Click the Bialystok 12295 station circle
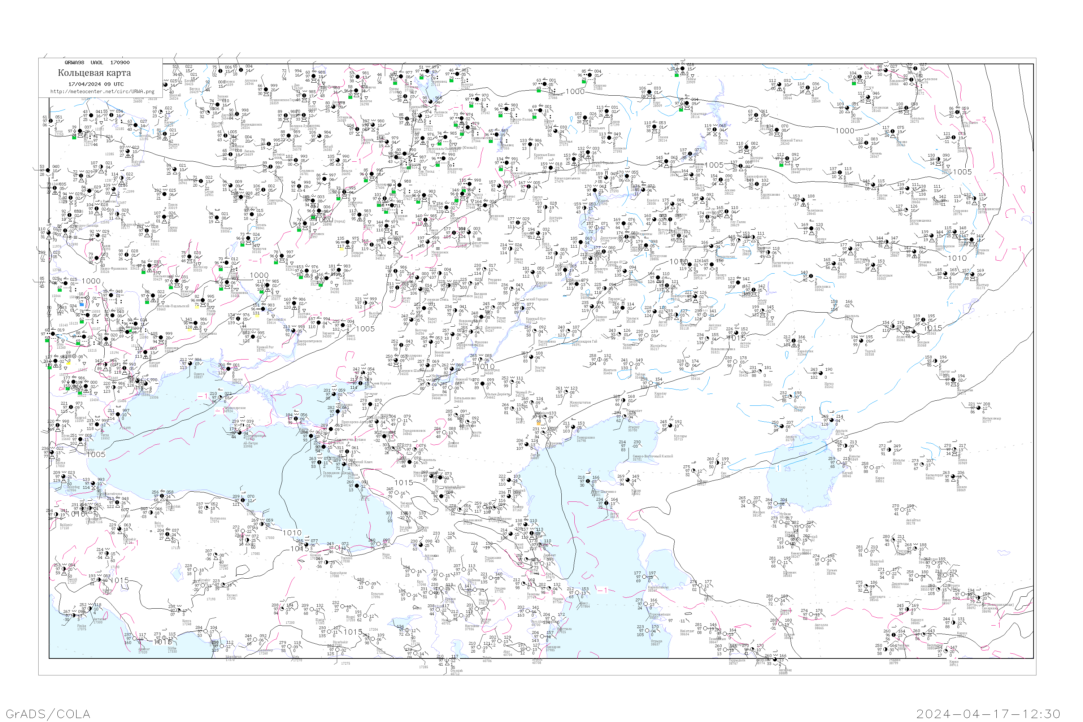This screenshot has width=1083, height=722. (127, 151)
